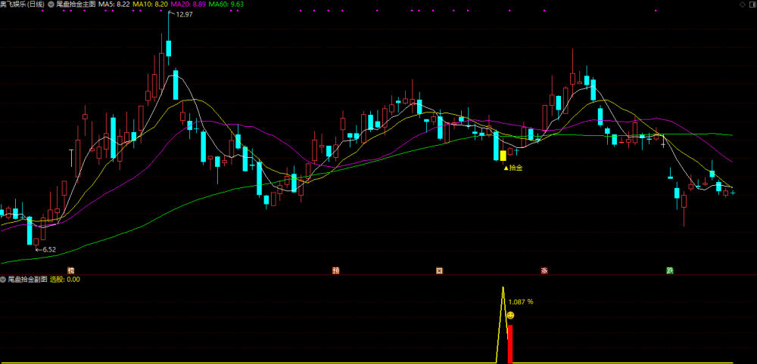Click the 尾盘拾金副图 sub-chart name
This screenshot has width=757, height=364.
(x=27, y=279)
